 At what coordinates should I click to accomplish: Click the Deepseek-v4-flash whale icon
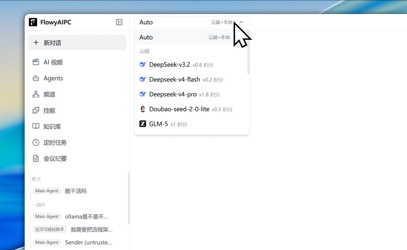point(143,79)
